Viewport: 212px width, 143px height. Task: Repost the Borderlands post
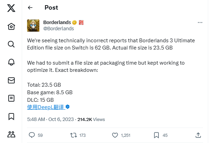(73, 135)
